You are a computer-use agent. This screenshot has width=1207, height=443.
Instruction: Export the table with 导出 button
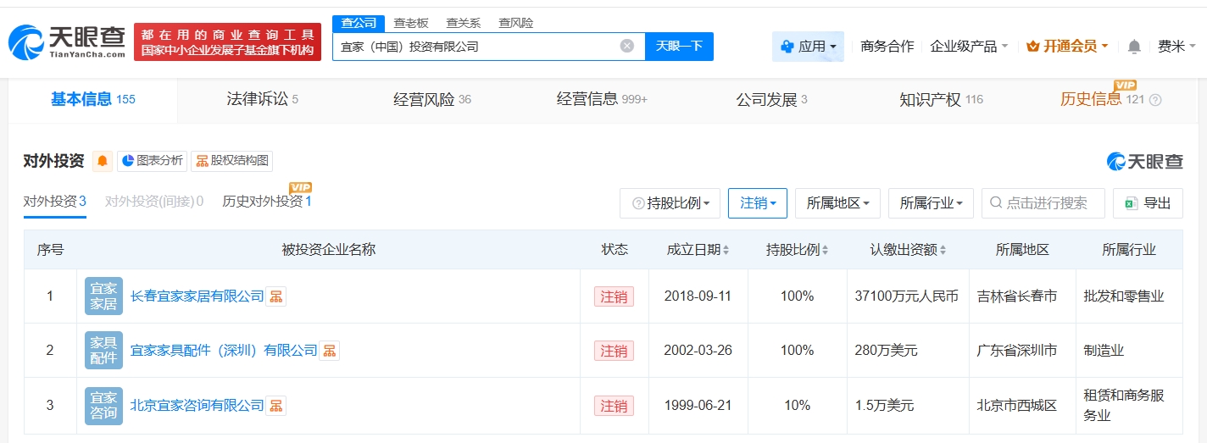[x=1148, y=203]
